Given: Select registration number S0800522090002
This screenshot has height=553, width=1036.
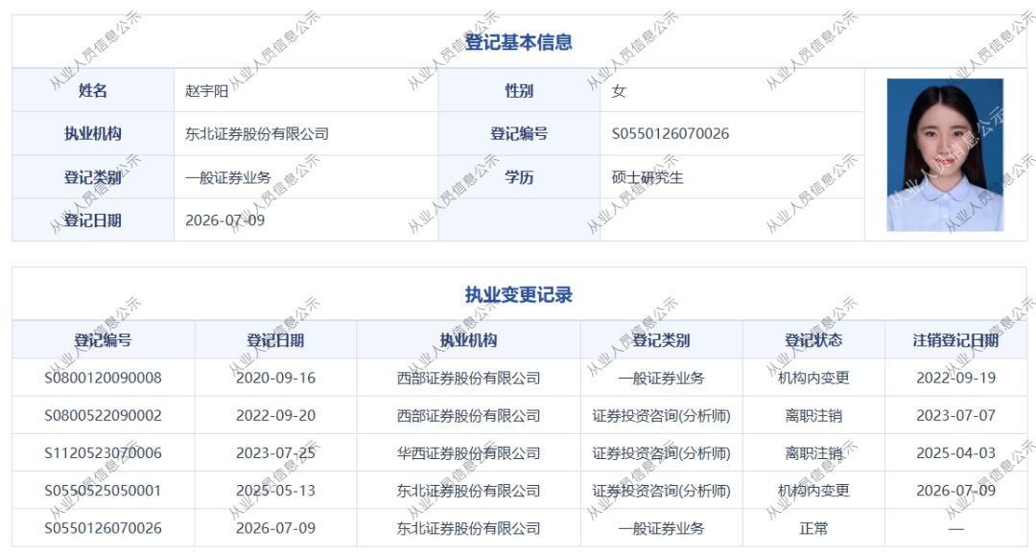Looking at the screenshot, I should pyautogui.click(x=103, y=416).
